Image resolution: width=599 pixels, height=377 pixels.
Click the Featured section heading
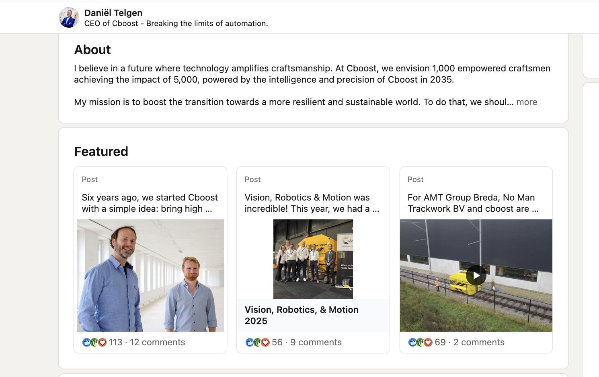pyautogui.click(x=101, y=152)
